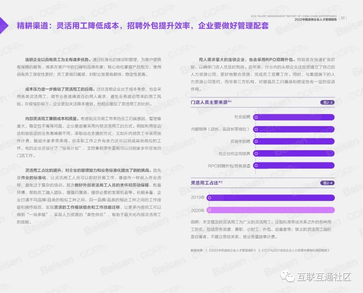This screenshot has width=363, height=293.
Task: Click the 校企合作定向培养 bar
Action: pos(294,153)
